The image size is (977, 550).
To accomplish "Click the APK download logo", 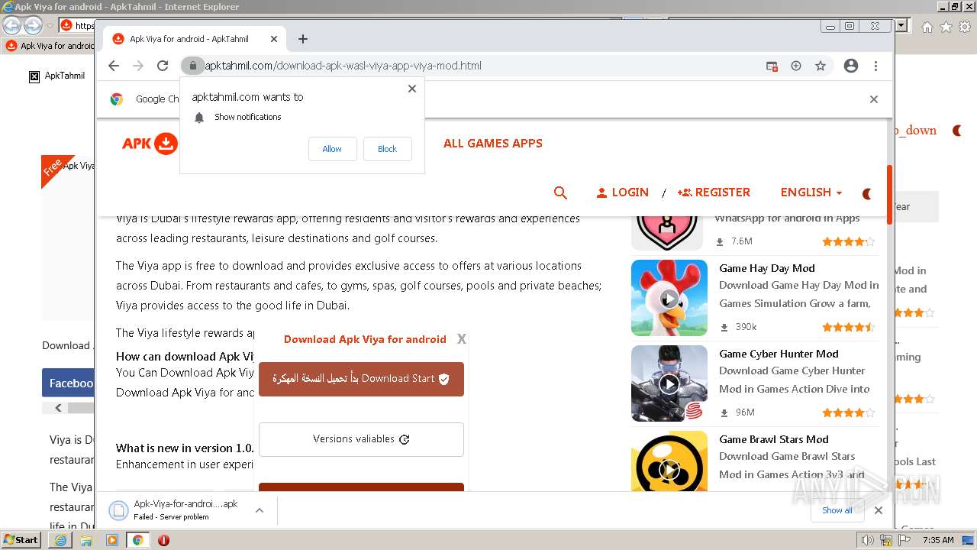I will coord(150,144).
